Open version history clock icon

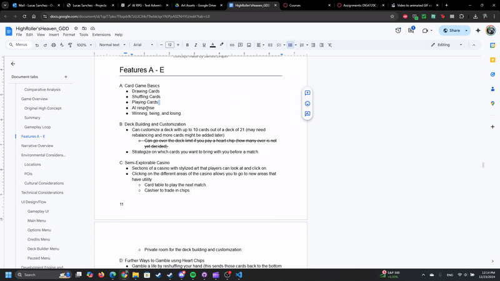(398, 31)
